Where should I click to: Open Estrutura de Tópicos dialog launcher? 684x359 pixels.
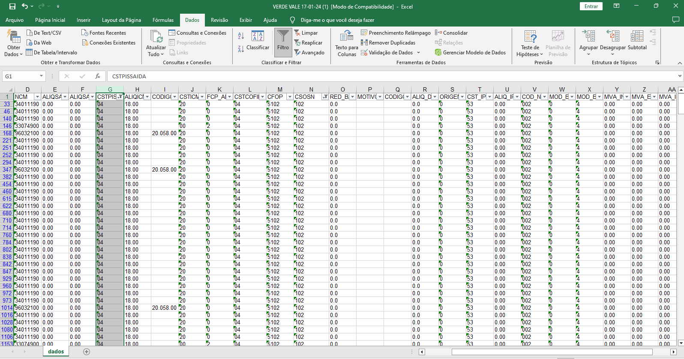(x=657, y=62)
